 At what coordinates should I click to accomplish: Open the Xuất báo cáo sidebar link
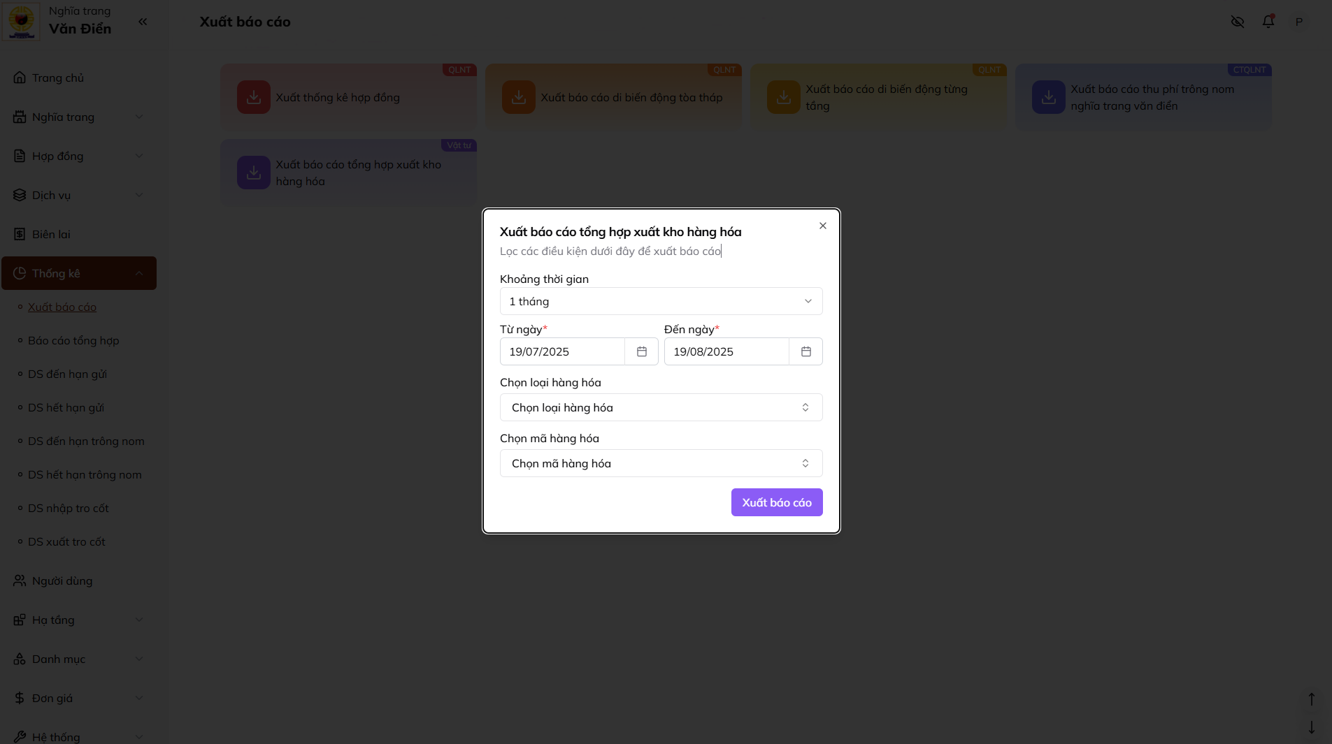click(x=62, y=307)
